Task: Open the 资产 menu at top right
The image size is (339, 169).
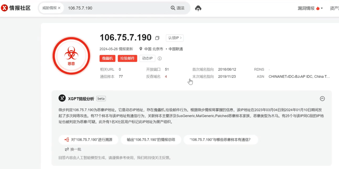Action: coord(334,8)
